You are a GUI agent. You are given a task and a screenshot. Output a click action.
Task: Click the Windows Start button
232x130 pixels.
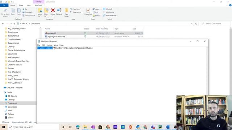4,127
